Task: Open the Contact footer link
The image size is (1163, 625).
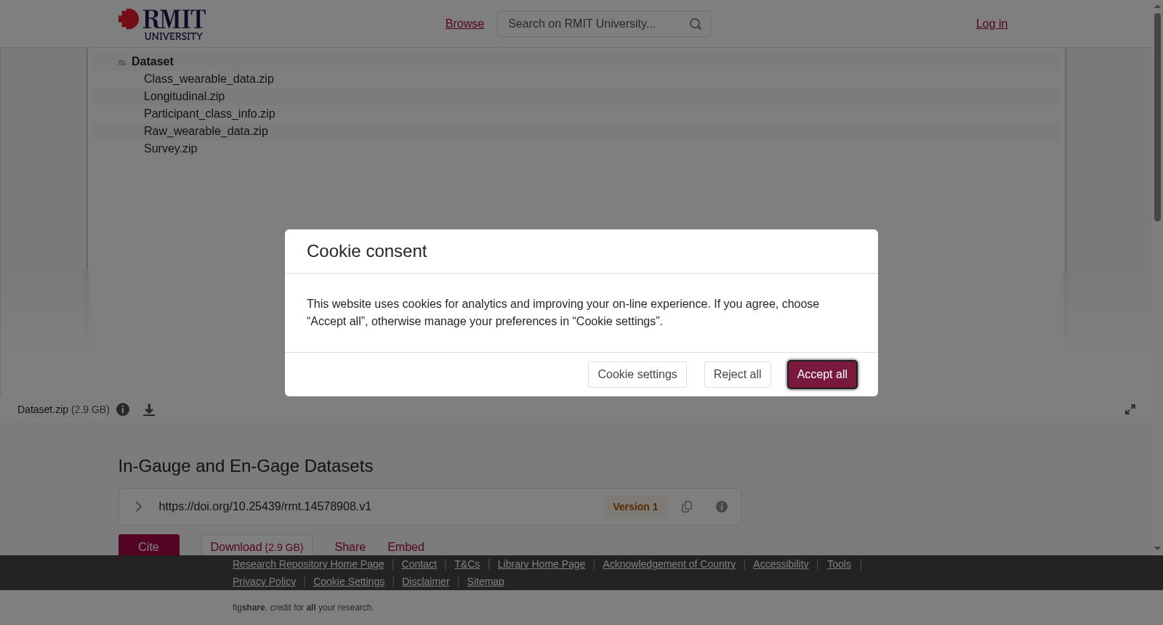Action: pyautogui.click(x=419, y=564)
